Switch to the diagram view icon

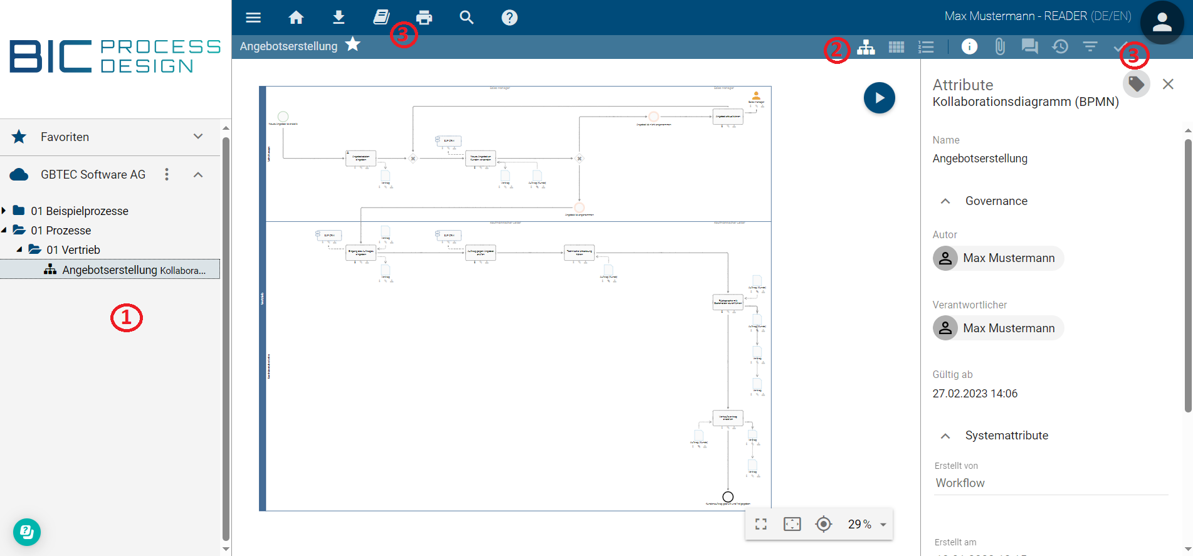[x=866, y=47]
